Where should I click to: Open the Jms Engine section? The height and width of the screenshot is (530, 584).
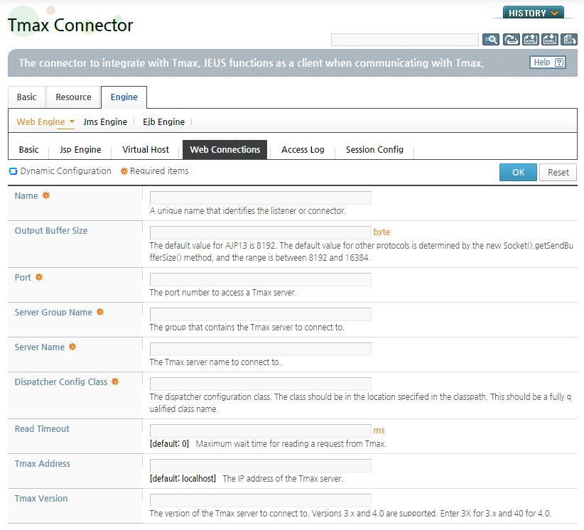point(105,121)
